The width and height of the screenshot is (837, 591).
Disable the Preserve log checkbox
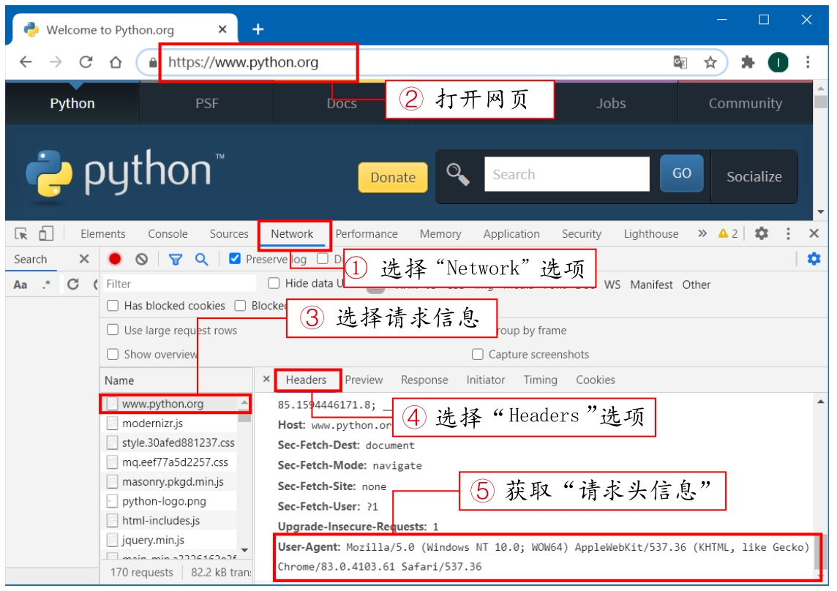coord(235,259)
